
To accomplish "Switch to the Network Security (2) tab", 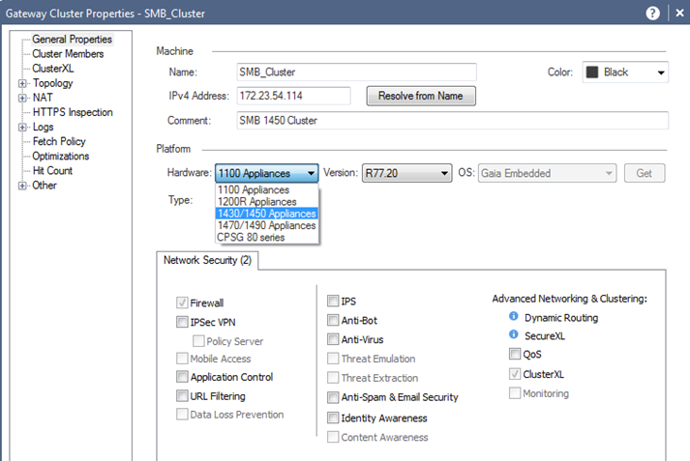I will coord(207,260).
